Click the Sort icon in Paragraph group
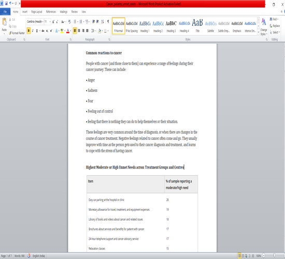The height and width of the screenshot is (259, 285). [x=103, y=21]
